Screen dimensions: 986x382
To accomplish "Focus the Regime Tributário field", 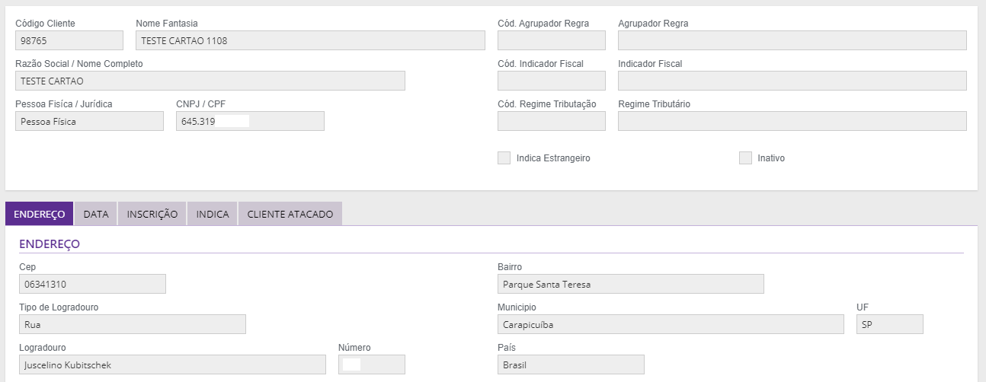I will pyautogui.click(x=792, y=121).
